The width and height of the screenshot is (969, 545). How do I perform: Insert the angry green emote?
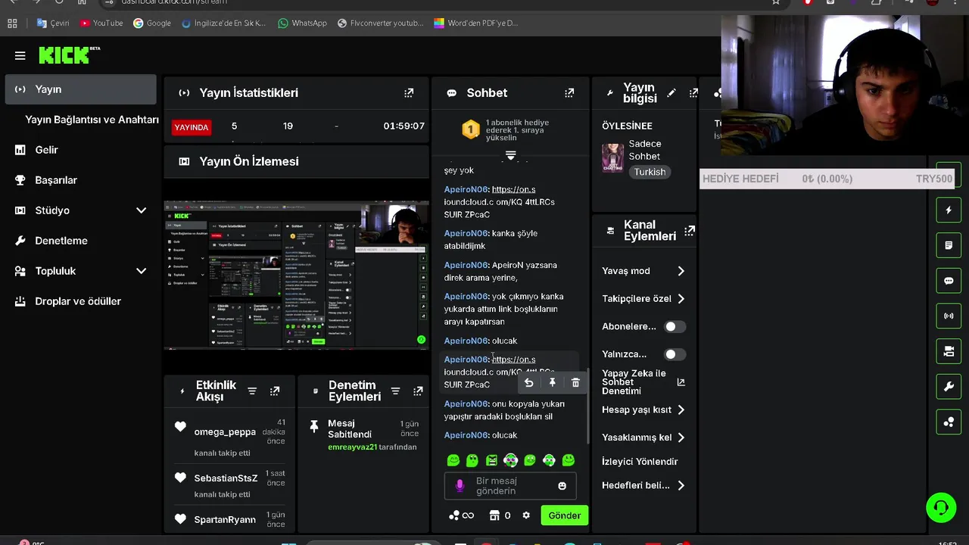pos(491,460)
